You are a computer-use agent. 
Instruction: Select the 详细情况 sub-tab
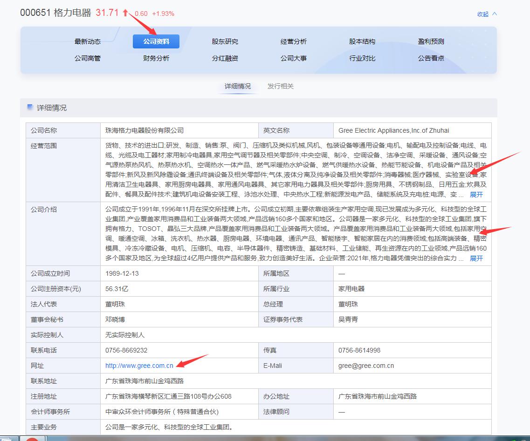(x=238, y=86)
